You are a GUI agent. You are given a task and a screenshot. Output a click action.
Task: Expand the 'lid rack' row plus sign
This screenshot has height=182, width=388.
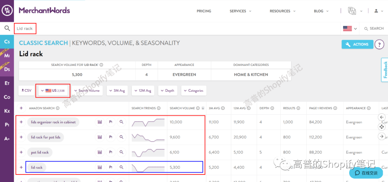21,167
